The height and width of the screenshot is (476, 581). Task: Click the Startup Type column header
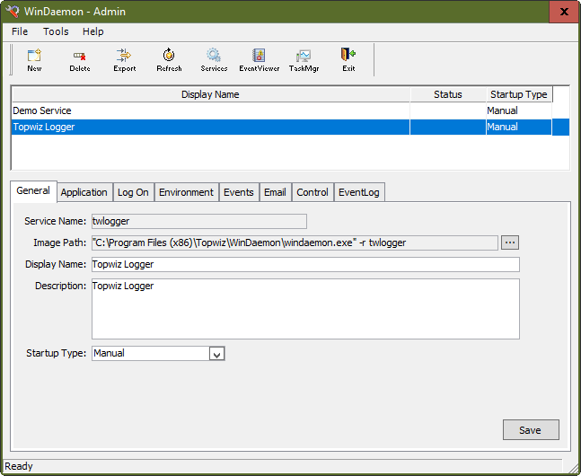pyautogui.click(x=519, y=94)
